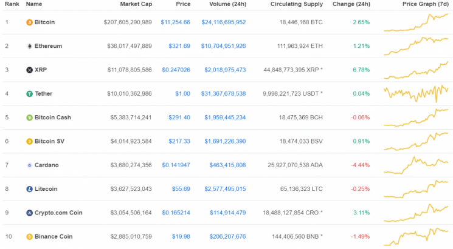This screenshot has height=249, width=453.
Task: Select Bitcoin market cap $207,605,290,989
Action: click(128, 22)
